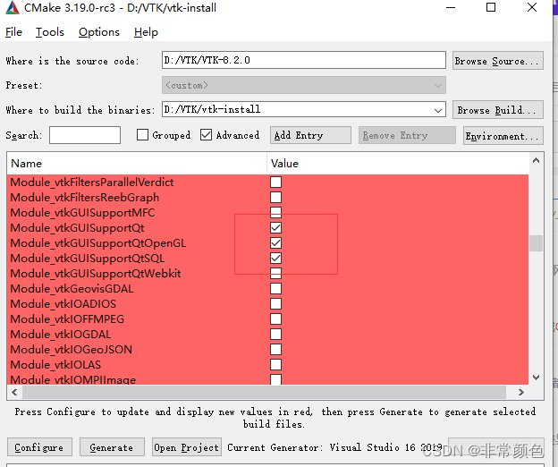Image resolution: width=558 pixels, height=467 pixels.
Task: Toggle the Advanced checkbox
Action: tap(206, 135)
